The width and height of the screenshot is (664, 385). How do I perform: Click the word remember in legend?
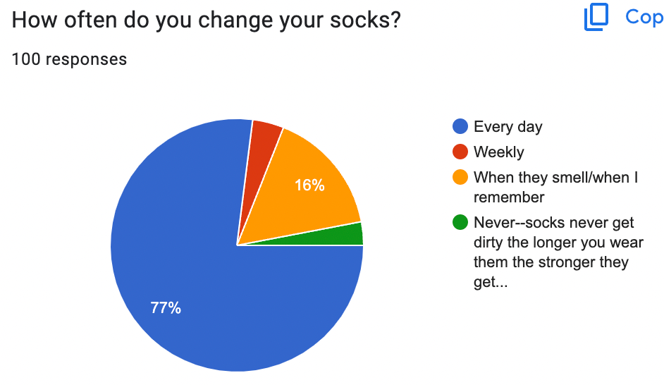coord(509,197)
